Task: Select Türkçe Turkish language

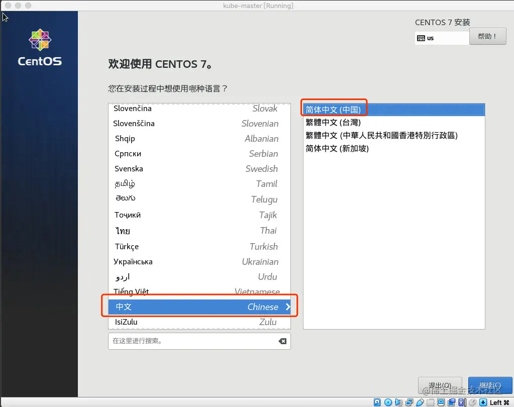Action: coord(199,246)
